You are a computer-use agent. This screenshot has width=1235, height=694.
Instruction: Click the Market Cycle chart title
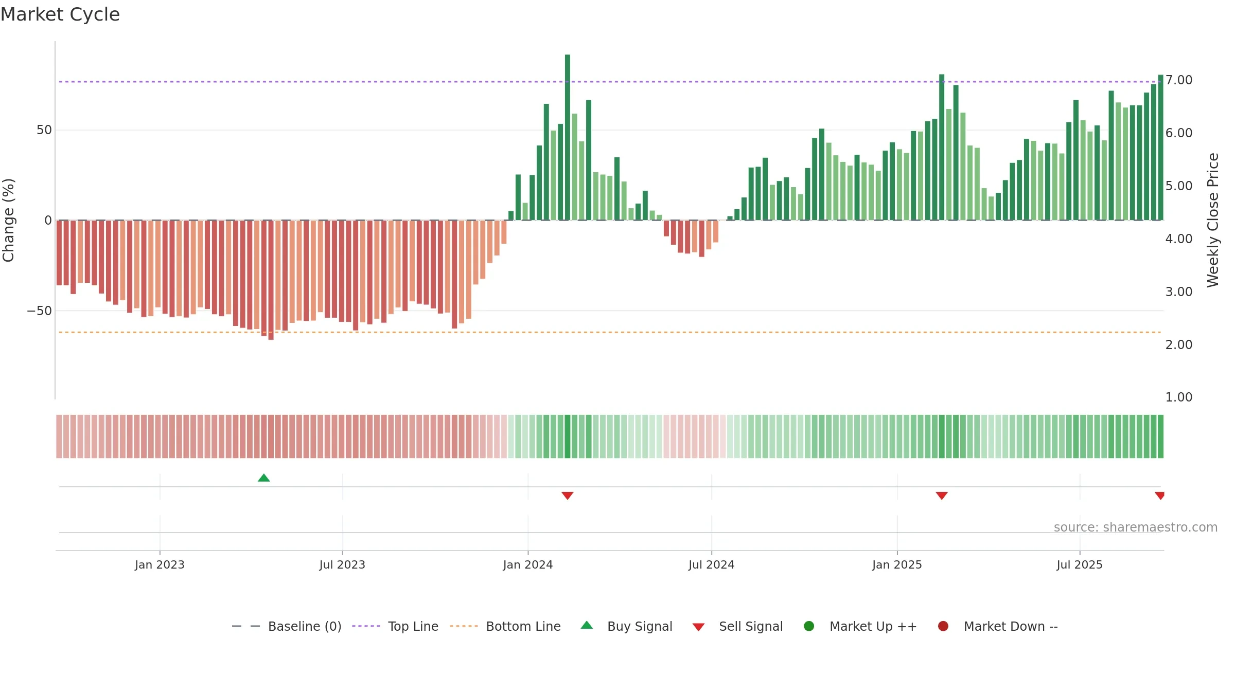click(x=60, y=14)
